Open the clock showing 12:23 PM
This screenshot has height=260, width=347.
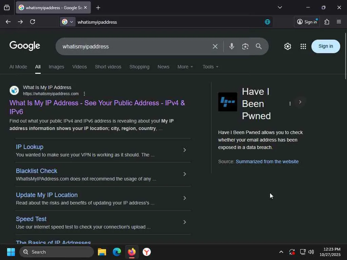click(330, 252)
